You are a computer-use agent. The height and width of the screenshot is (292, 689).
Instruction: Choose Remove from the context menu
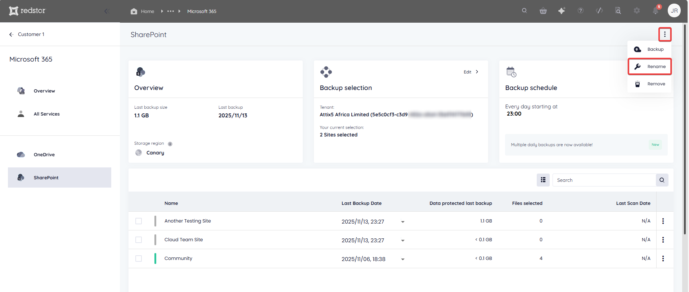click(649, 84)
